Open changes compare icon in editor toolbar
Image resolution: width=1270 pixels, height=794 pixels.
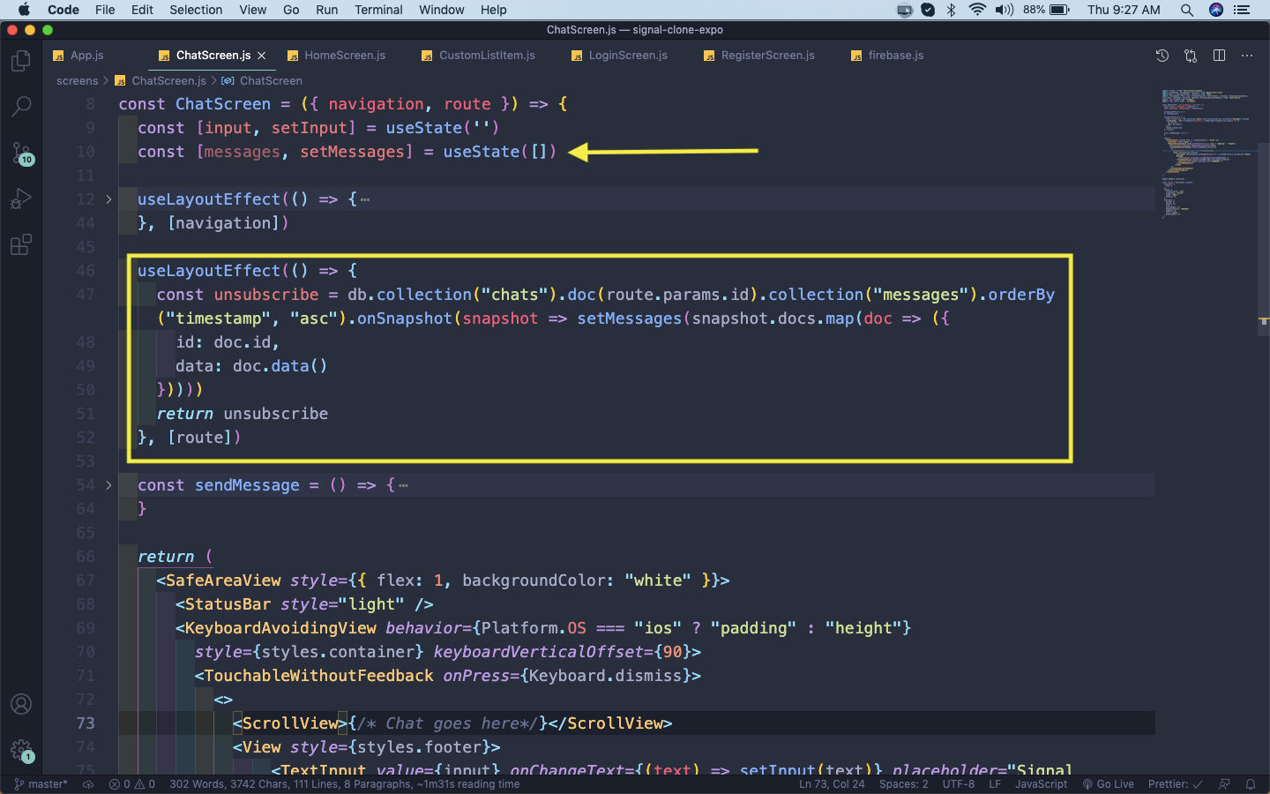tap(1191, 56)
